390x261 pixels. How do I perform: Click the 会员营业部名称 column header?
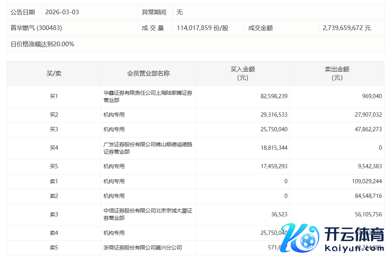coord(148,74)
